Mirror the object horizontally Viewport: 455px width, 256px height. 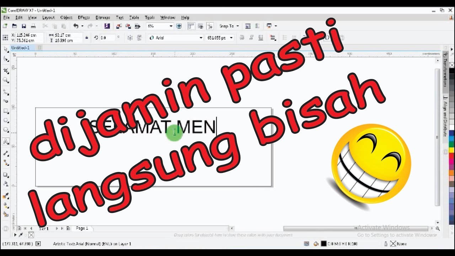click(x=130, y=37)
